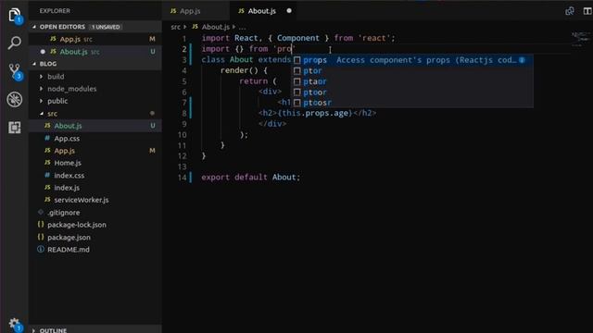Open the Source Control view icon

(x=15, y=70)
